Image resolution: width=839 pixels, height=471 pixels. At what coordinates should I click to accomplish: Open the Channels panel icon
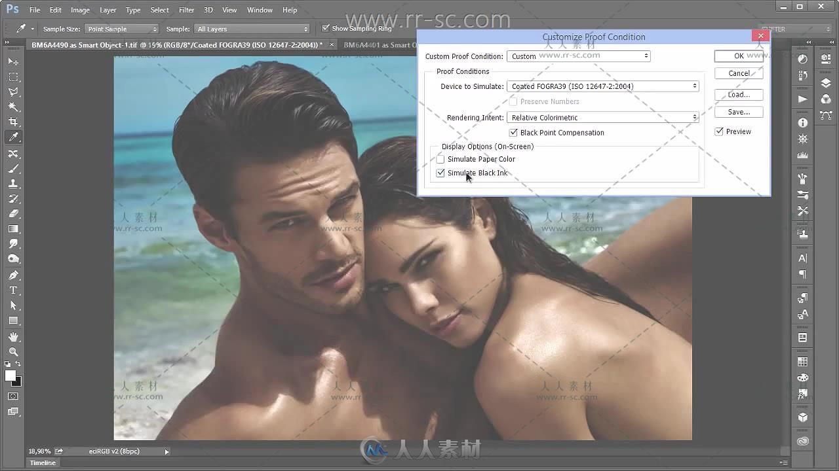pyautogui.click(x=826, y=99)
